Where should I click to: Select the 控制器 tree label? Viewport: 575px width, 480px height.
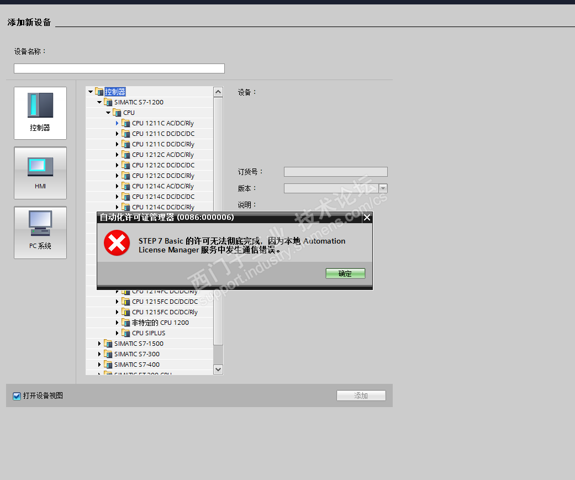[x=115, y=92]
